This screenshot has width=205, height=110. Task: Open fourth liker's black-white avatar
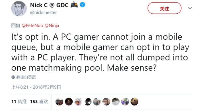[87, 101]
